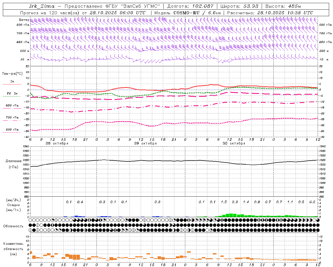Screen dimensions: 333x267
Task: Click the precipitation value 0.3
Action: pyautogui.click(x=102, y=202)
